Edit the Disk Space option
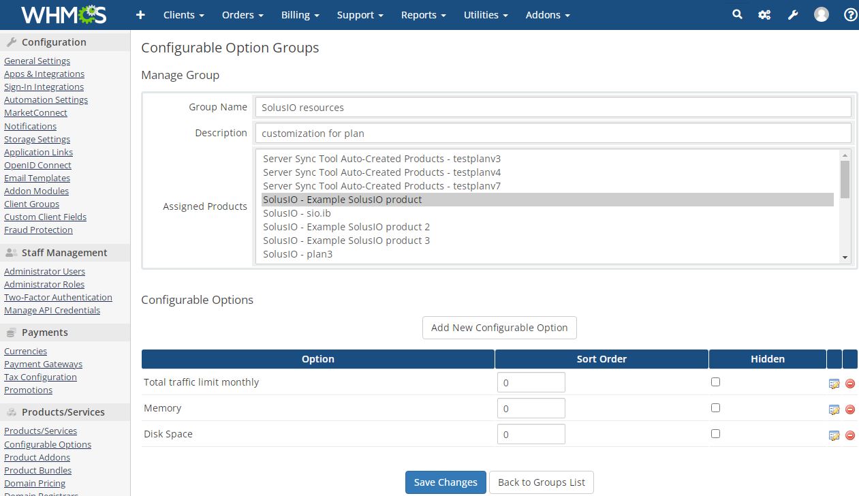The height and width of the screenshot is (496, 859). (834, 435)
